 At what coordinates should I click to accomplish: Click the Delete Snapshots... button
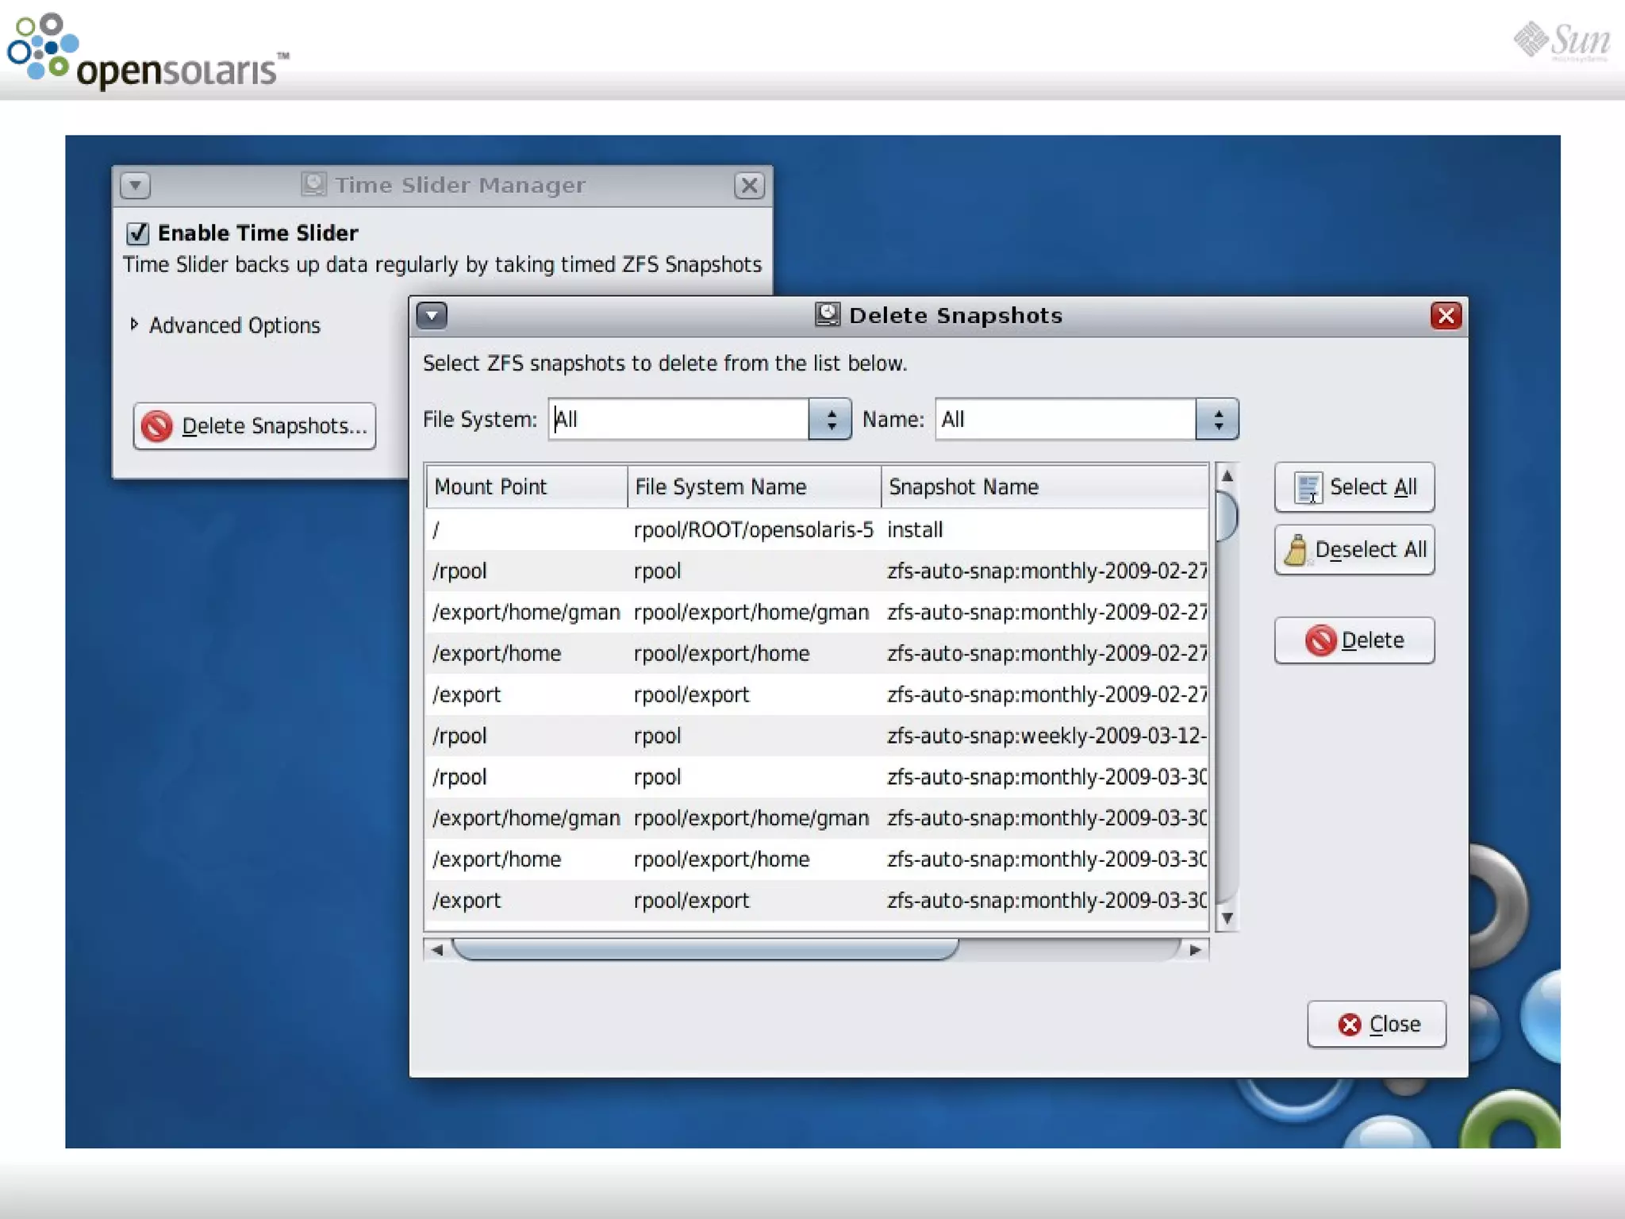254,426
